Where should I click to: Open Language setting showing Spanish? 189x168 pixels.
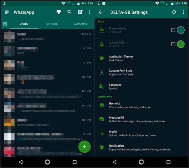tap(141, 87)
